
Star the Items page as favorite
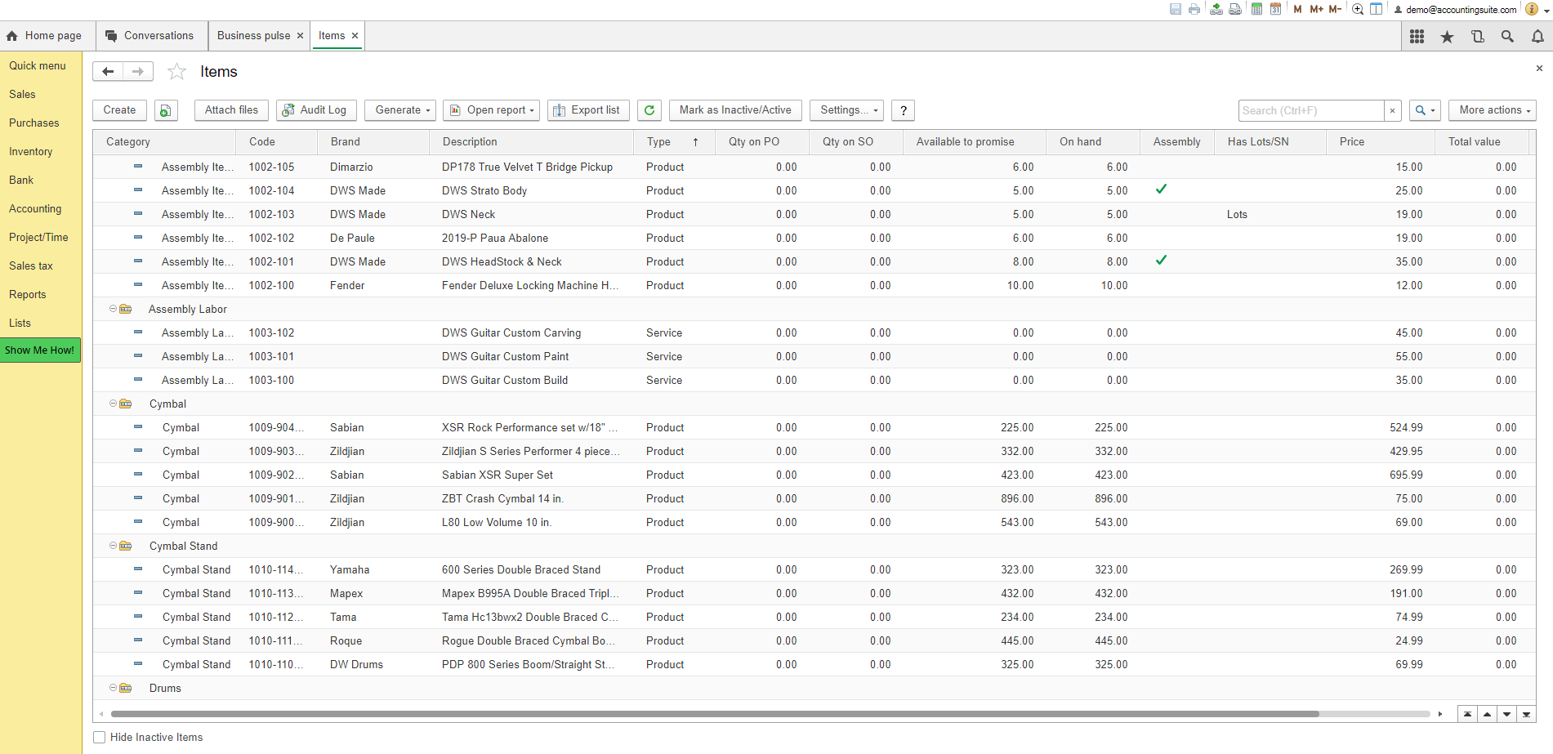[176, 72]
